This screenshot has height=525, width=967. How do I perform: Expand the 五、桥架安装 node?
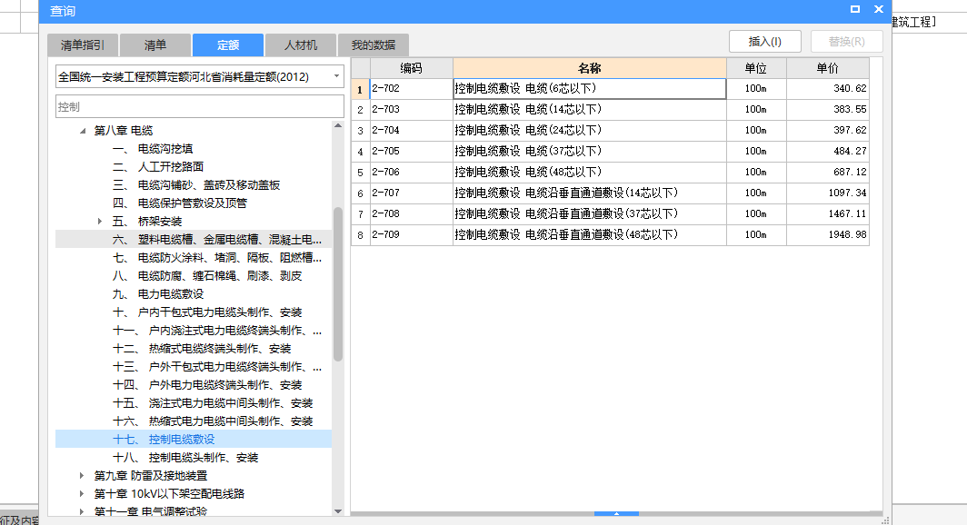(x=100, y=222)
